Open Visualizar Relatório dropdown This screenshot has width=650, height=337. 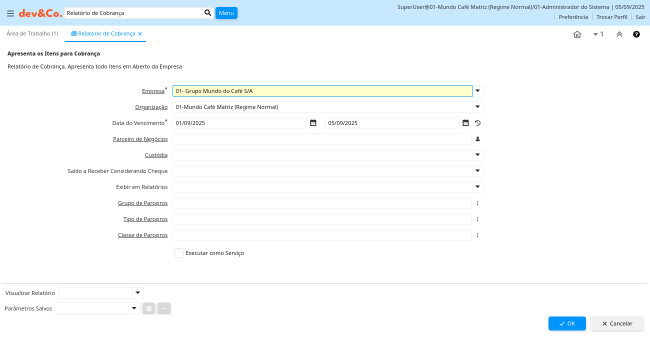click(137, 293)
